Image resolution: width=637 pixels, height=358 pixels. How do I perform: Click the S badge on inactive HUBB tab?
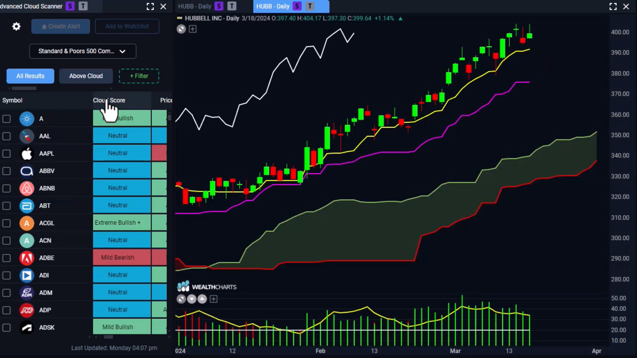click(219, 6)
